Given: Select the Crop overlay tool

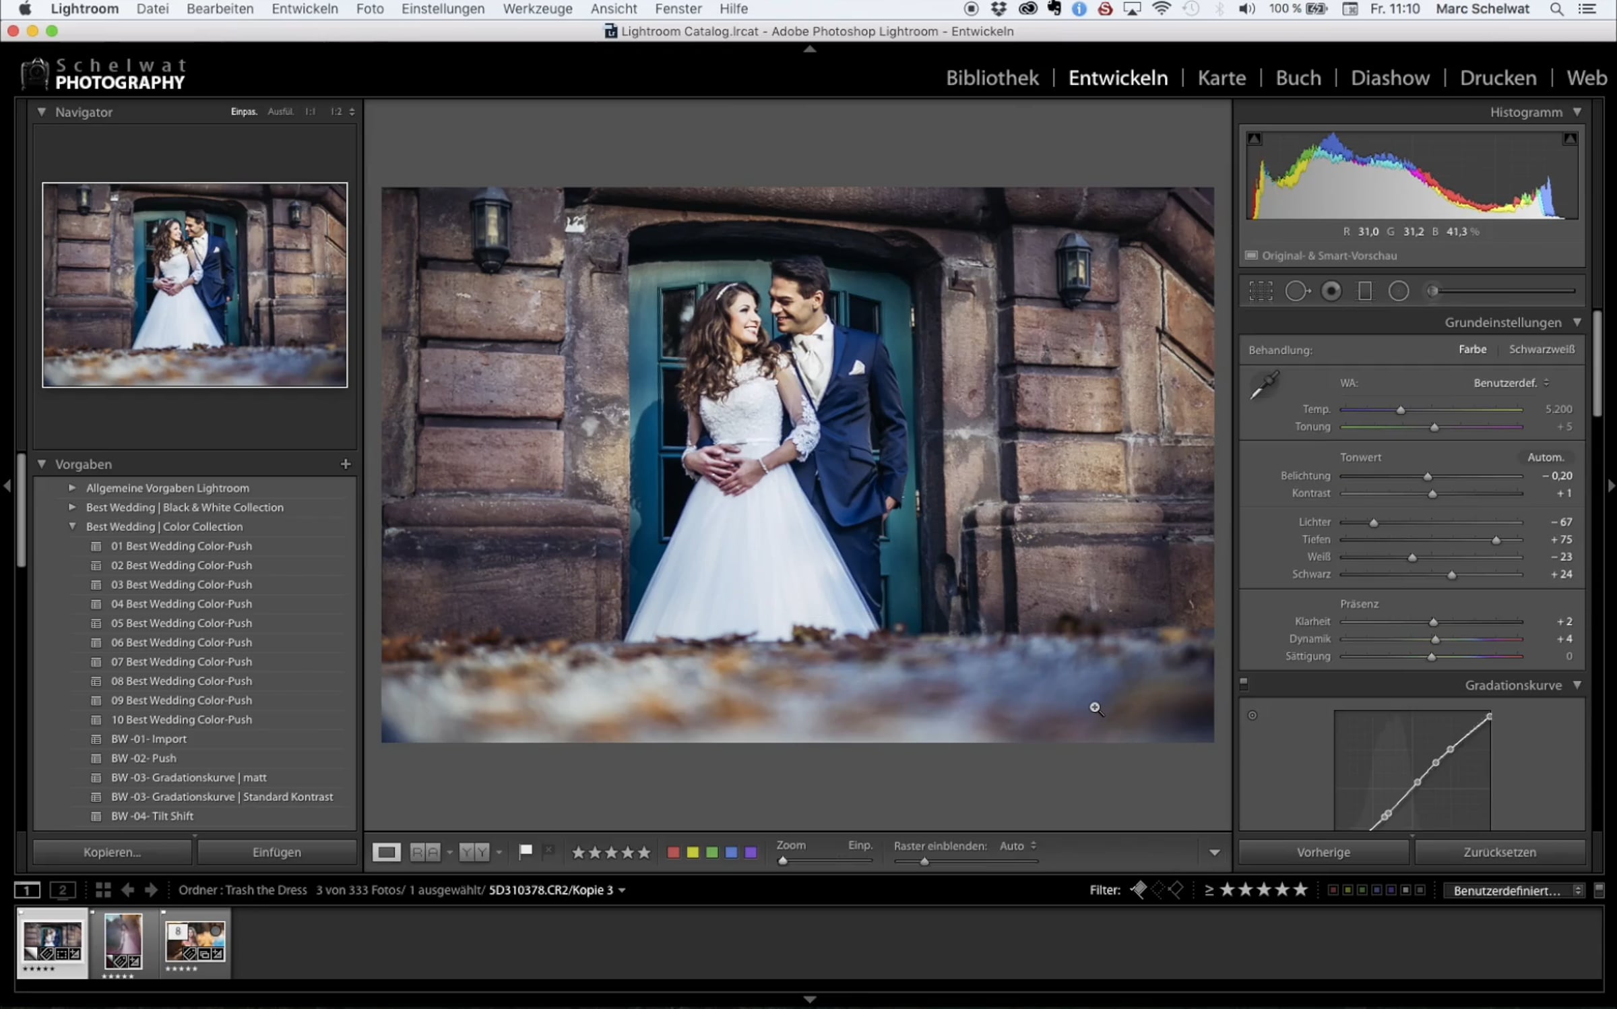Looking at the screenshot, I should (x=1260, y=291).
